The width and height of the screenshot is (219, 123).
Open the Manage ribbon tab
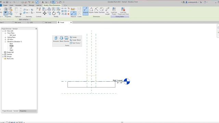31,5
